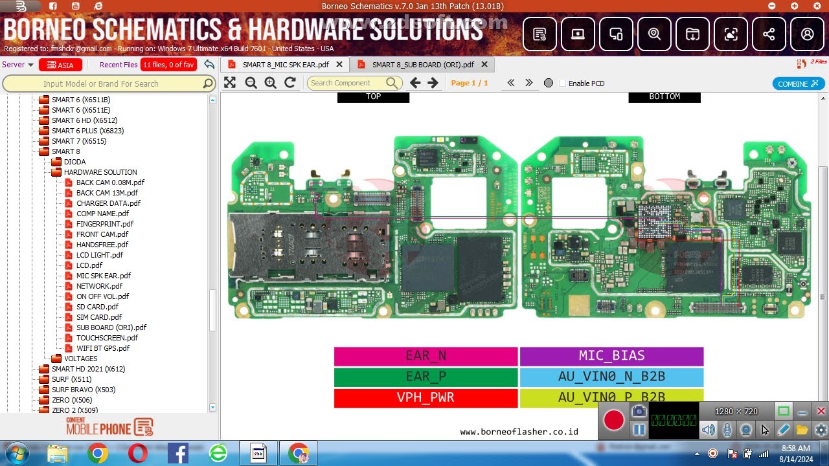Select the ASIA server button
Screen dimensions: 829x466
click(x=60, y=65)
